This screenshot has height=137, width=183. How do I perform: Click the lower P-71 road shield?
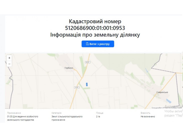pyautogui.click(x=77, y=87)
